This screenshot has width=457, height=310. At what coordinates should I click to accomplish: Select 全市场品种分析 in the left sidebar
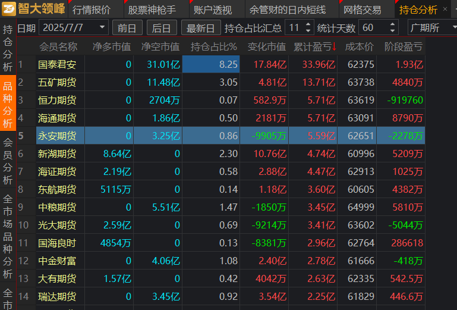[x=8, y=236]
